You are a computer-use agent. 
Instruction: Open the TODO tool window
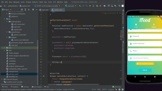5,87
